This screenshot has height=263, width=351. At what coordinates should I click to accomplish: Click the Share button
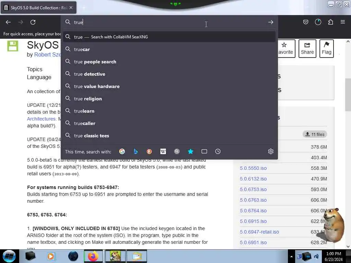click(x=307, y=49)
